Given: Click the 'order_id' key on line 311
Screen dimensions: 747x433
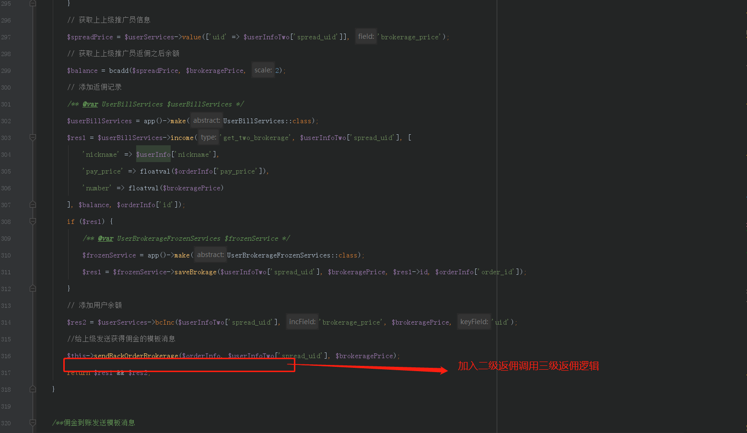Looking at the screenshot, I should tap(498, 272).
